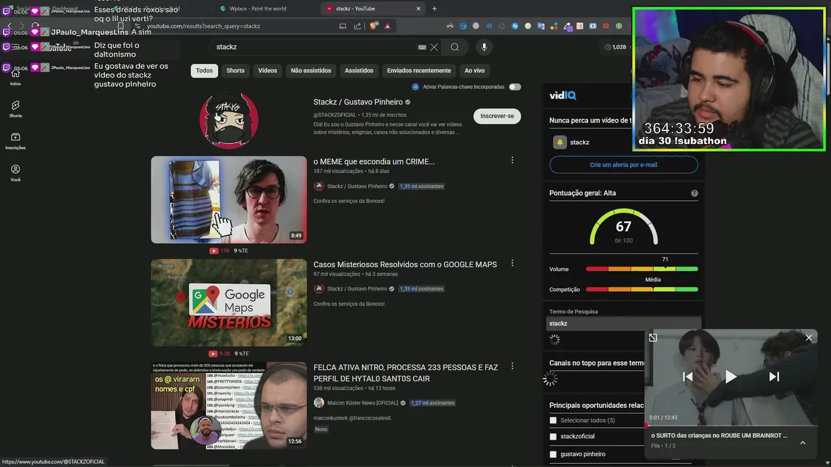The image size is (831, 467).
Task: Open the Maicon Küster News [OFICIAL] channel link
Action: click(362, 403)
